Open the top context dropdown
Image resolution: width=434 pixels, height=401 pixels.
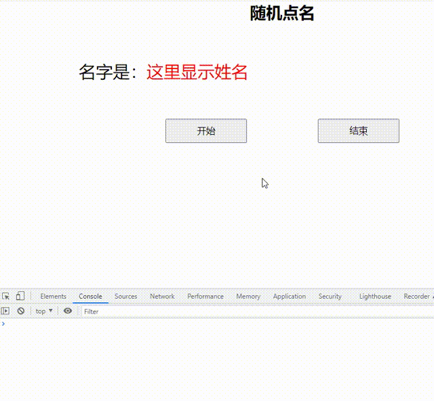pos(44,311)
